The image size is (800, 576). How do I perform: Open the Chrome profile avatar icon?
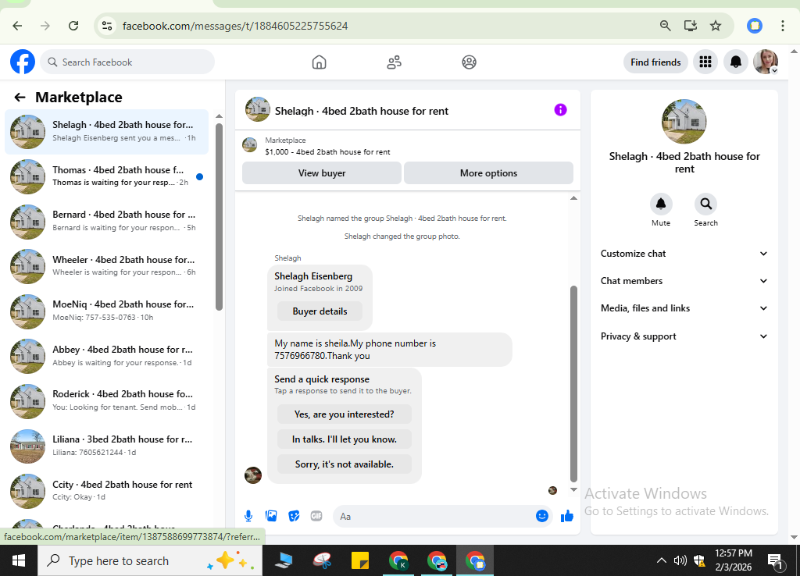(755, 26)
